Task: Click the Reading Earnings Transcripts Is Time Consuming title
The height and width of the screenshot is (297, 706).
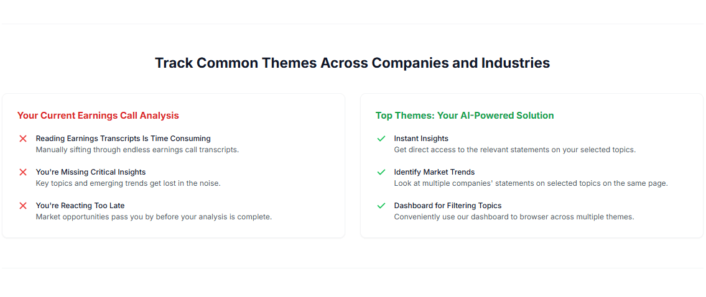Action: [123, 139]
